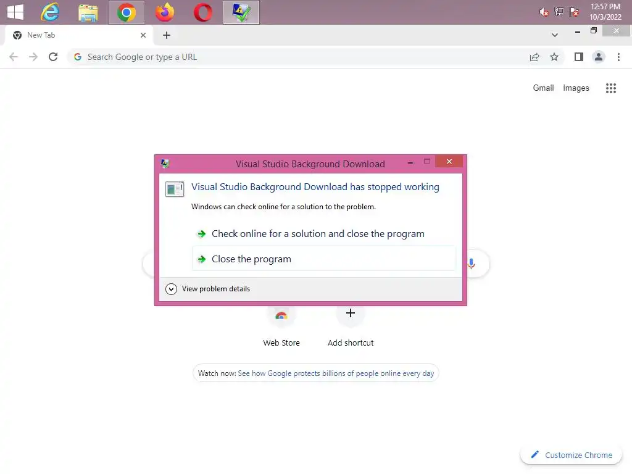Click the share this page icon
Image resolution: width=632 pixels, height=474 pixels.
534,57
